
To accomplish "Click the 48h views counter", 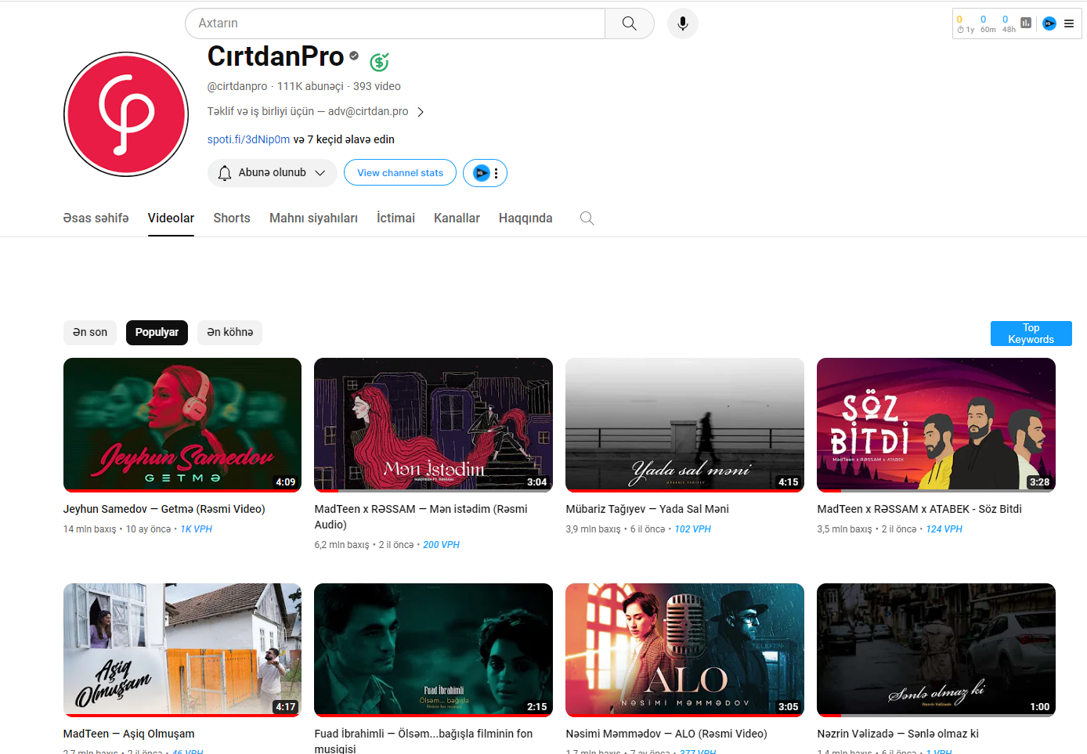I will [x=1009, y=24].
